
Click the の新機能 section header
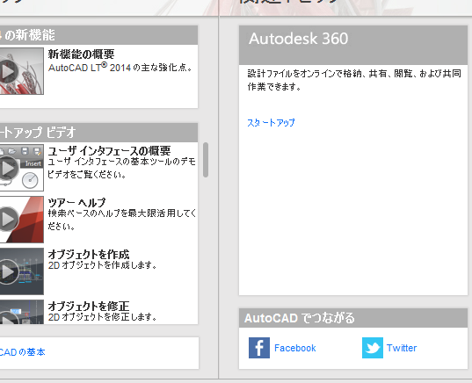click(98, 35)
